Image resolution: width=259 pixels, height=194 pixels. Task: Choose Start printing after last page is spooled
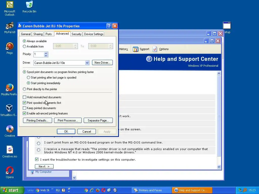point(28,77)
